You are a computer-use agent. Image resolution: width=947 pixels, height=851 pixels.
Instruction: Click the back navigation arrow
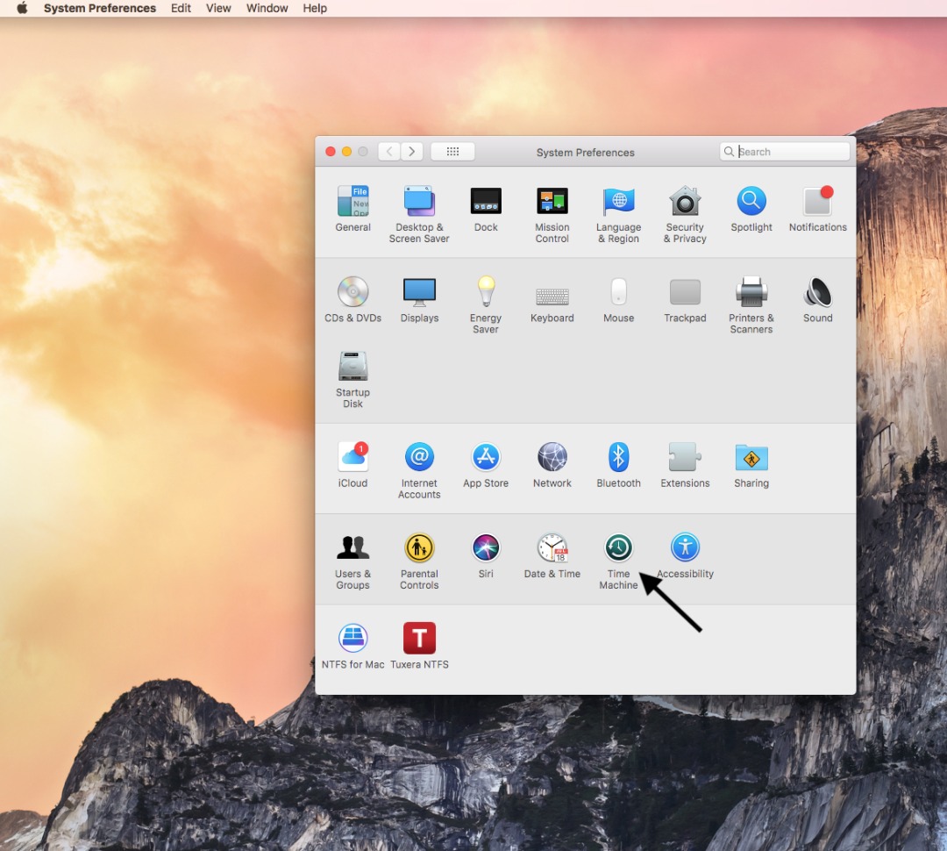(389, 152)
